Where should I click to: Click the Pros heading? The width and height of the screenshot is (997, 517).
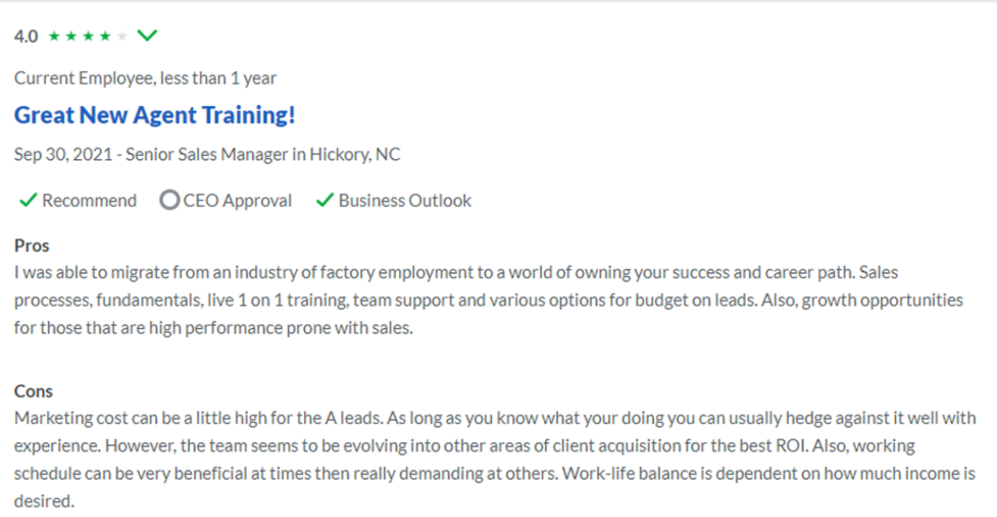point(32,246)
